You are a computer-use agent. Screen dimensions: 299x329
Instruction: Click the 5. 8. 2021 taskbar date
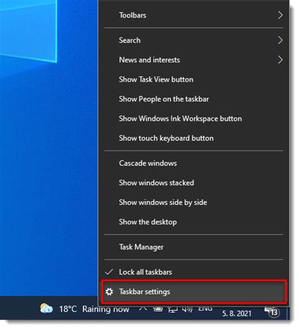(x=237, y=313)
